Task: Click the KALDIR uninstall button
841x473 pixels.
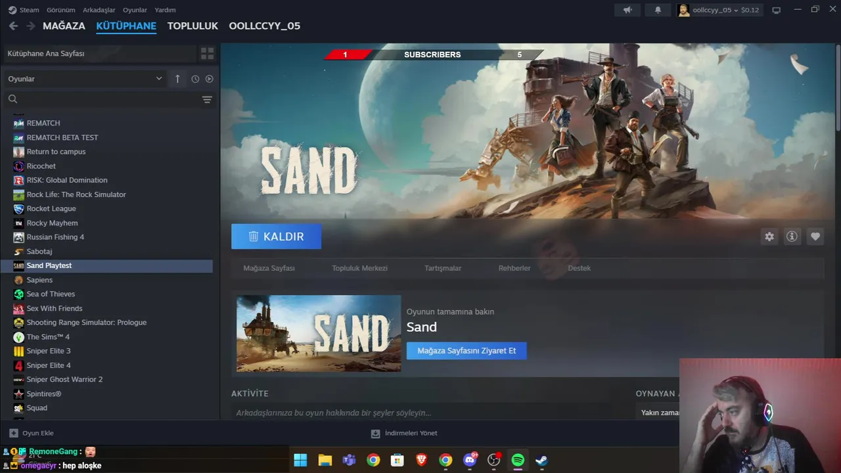Action: (x=276, y=236)
